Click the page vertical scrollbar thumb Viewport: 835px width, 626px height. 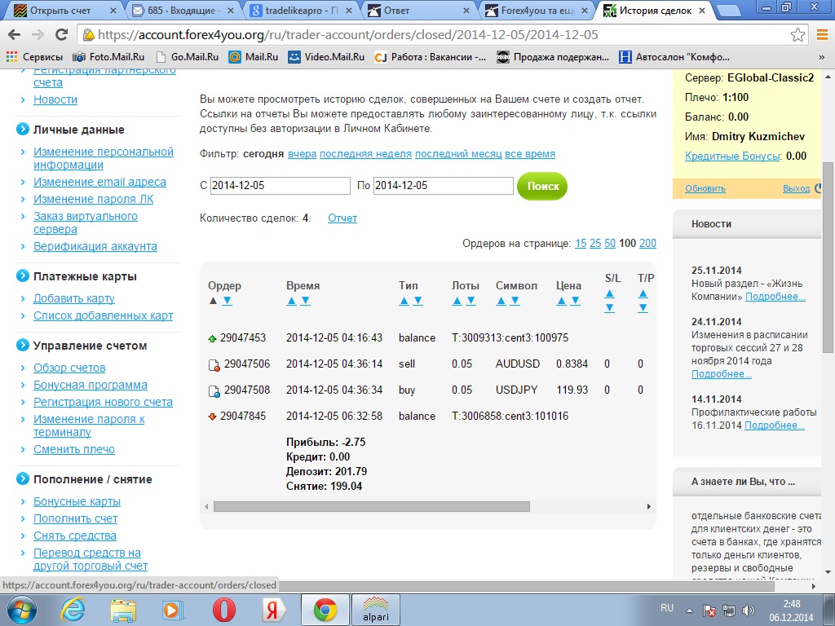[828, 257]
